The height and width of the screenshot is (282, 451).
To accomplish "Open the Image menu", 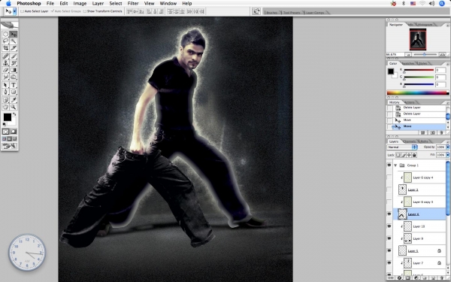I will [80, 4].
